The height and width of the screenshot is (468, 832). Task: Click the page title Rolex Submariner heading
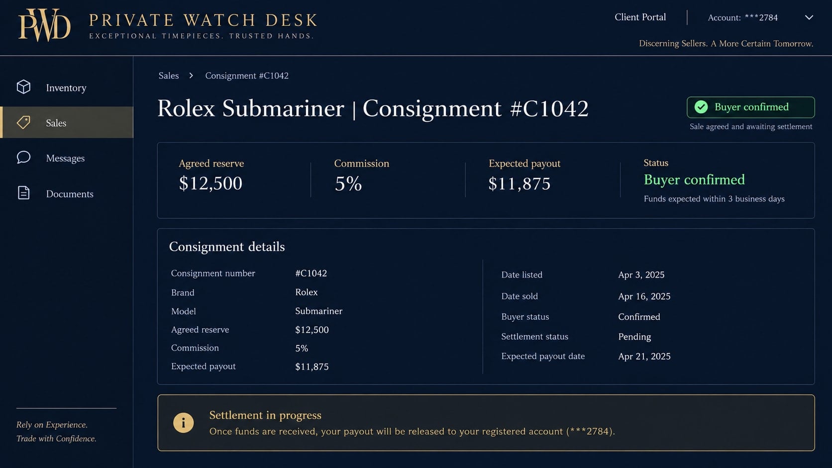point(373,108)
